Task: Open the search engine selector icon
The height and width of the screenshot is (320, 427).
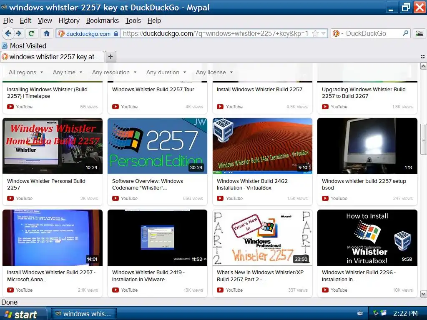Action: 338,33
